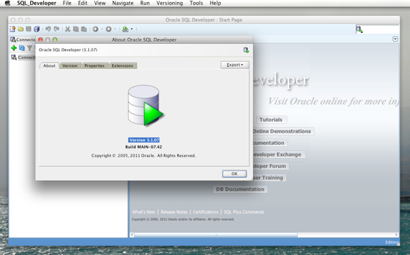Click the Save All toolbar icon

37,29
